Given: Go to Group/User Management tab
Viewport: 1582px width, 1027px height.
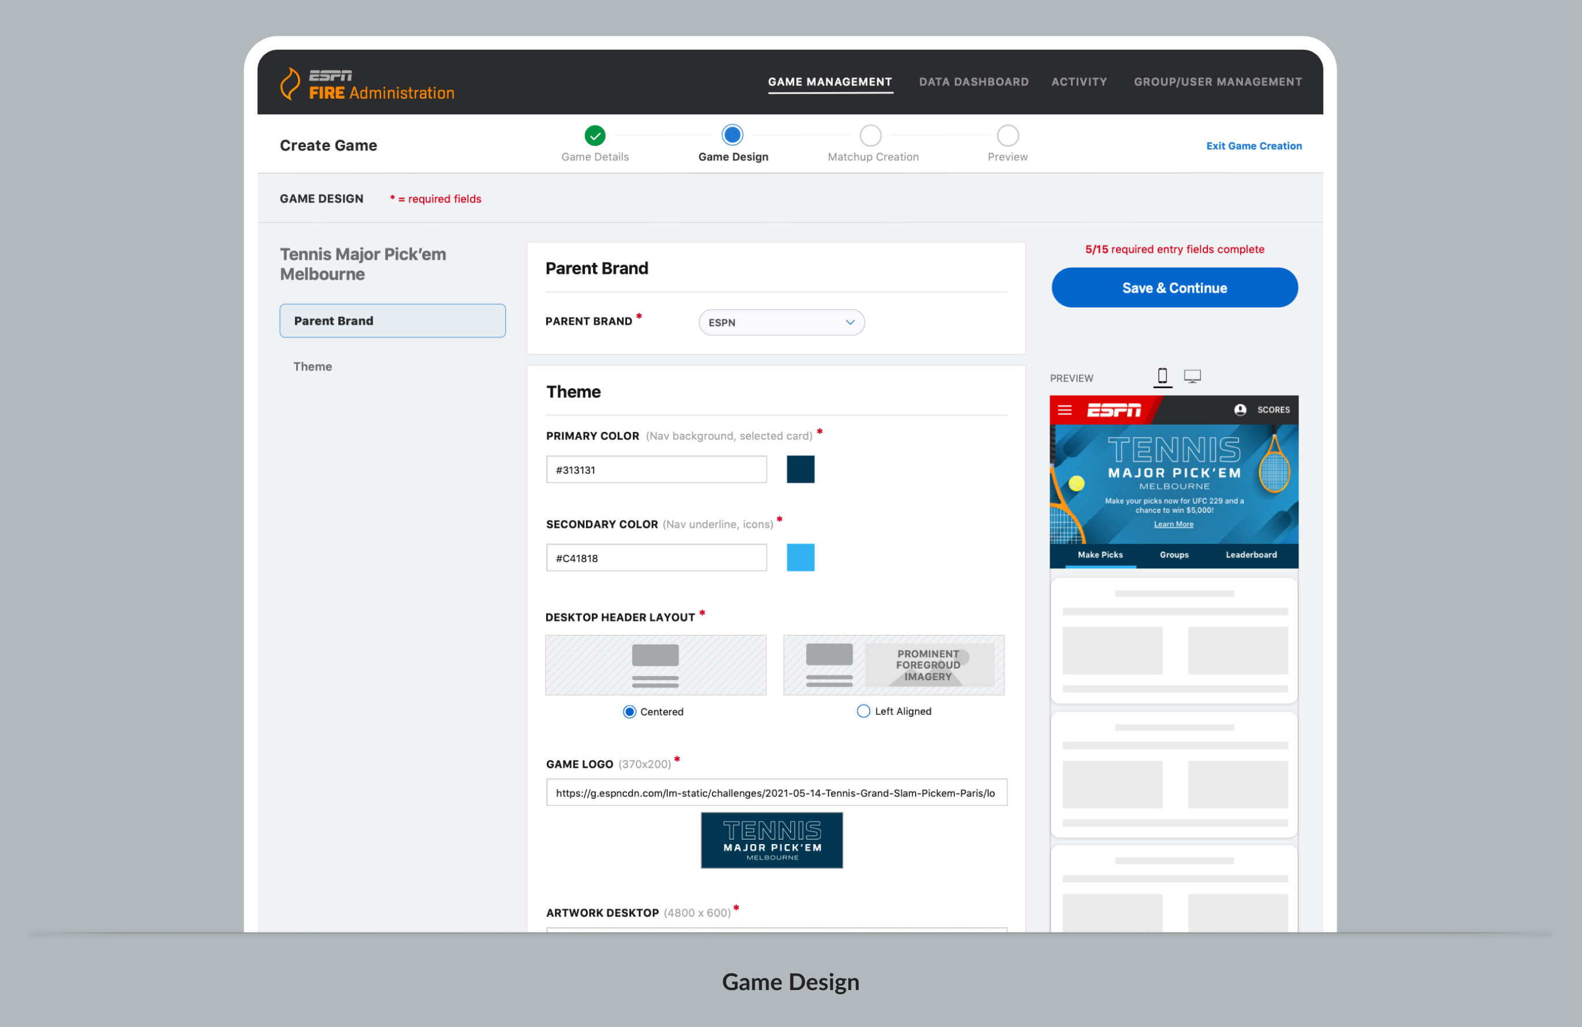Looking at the screenshot, I should click(x=1217, y=82).
